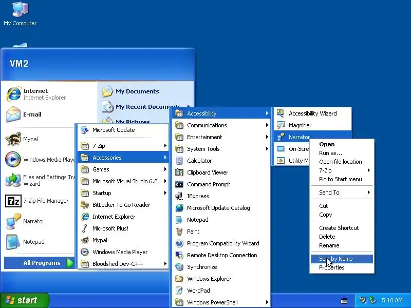Choose Rename in the context menu
This screenshot has height=308, width=411.
pyautogui.click(x=342, y=245)
